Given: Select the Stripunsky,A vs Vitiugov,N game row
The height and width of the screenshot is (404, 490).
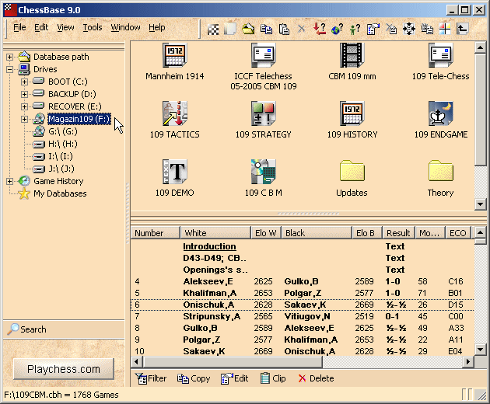Looking at the screenshot, I should click(x=303, y=316).
